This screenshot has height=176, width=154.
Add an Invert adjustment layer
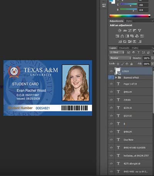(120, 41)
